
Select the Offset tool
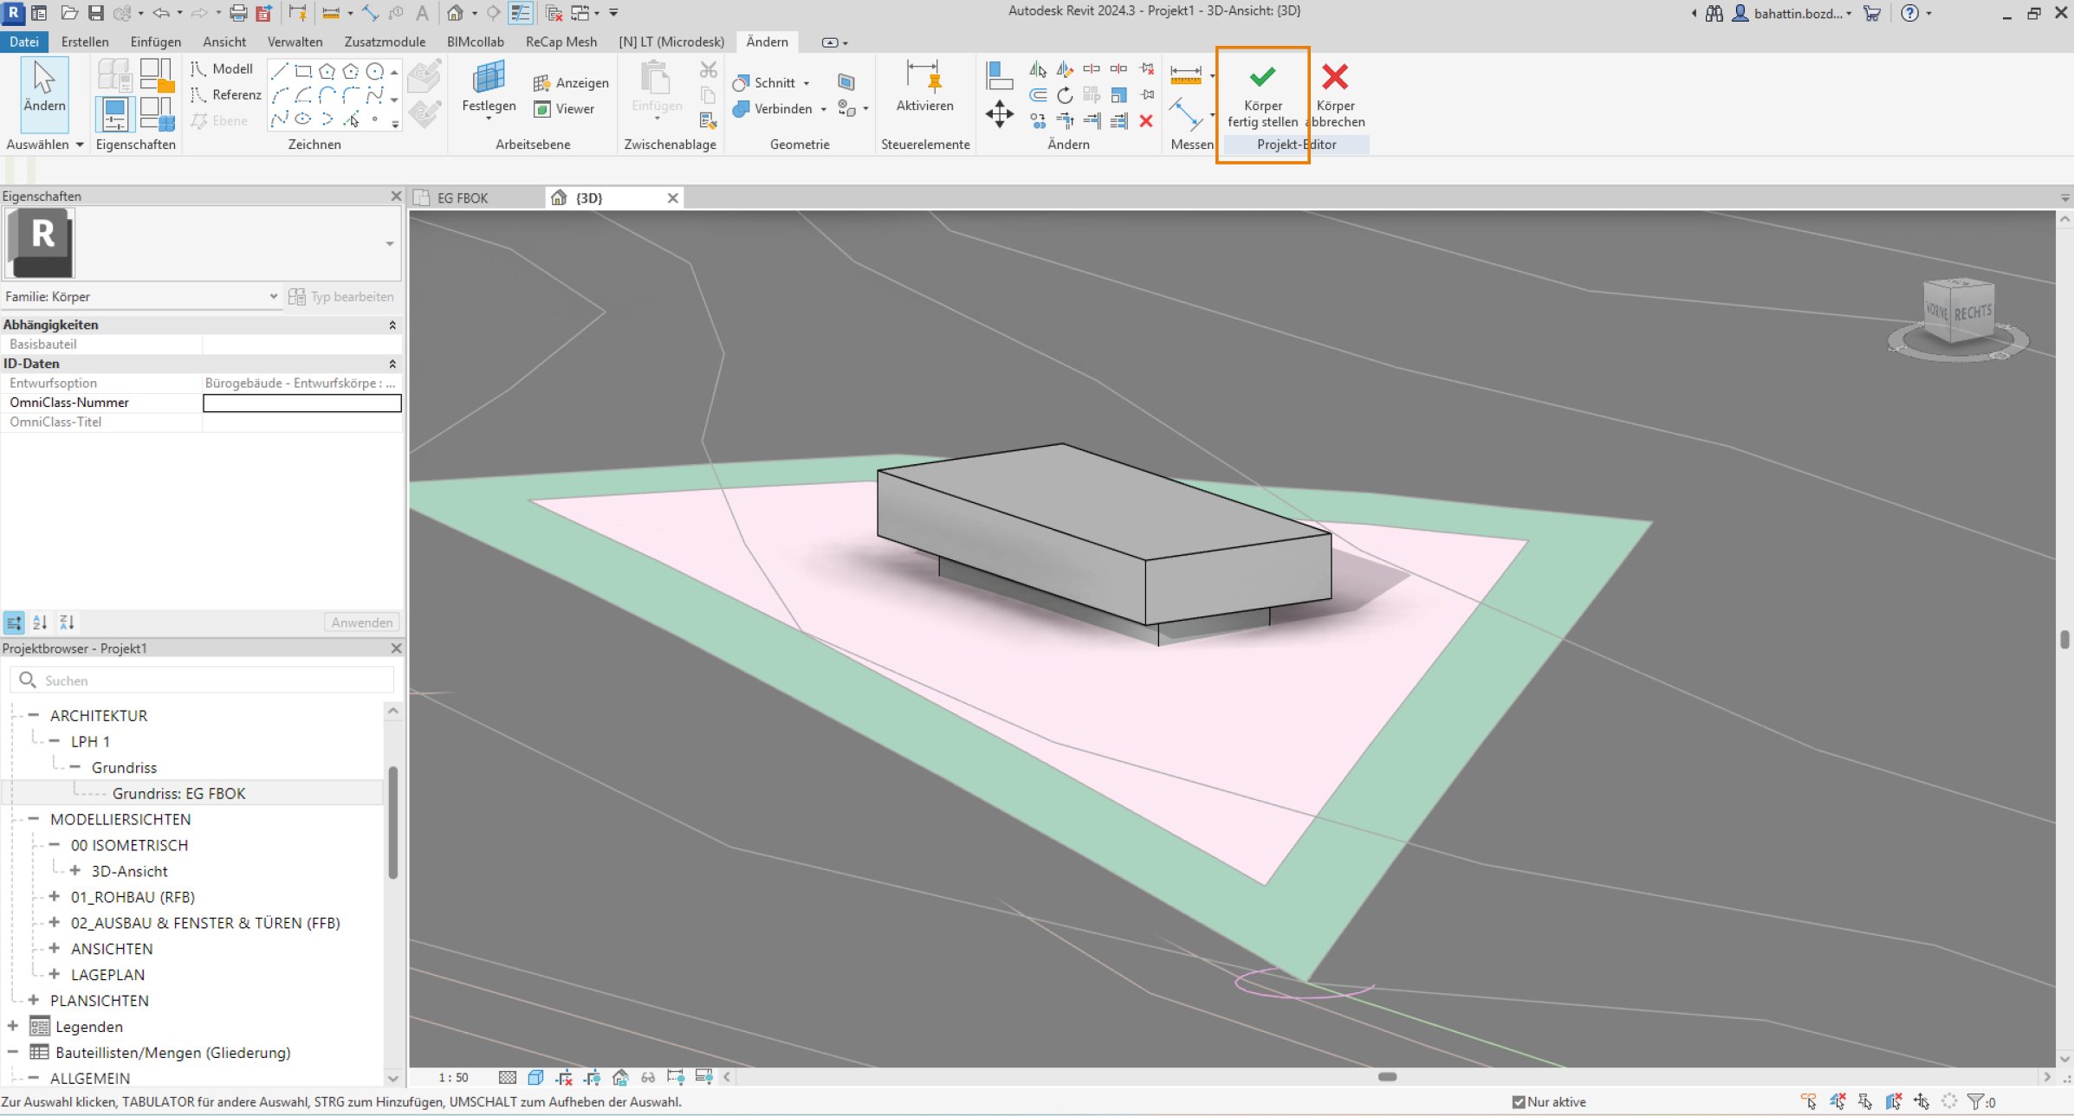pyautogui.click(x=1038, y=95)
